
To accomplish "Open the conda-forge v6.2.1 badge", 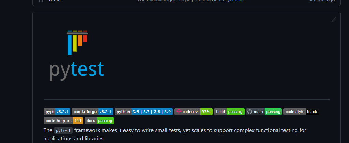I will (92, 112).
